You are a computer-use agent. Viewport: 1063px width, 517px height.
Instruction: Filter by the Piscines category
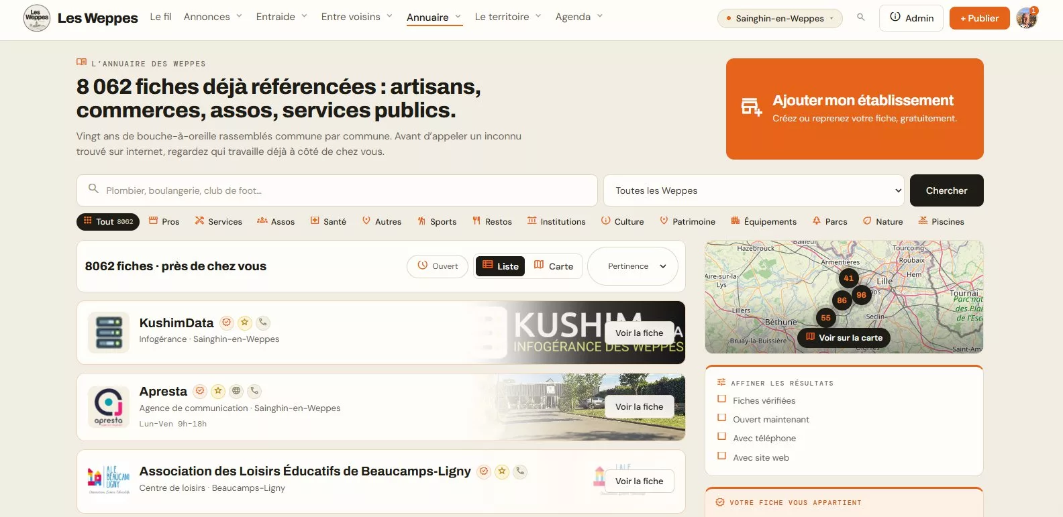(941, 221)
